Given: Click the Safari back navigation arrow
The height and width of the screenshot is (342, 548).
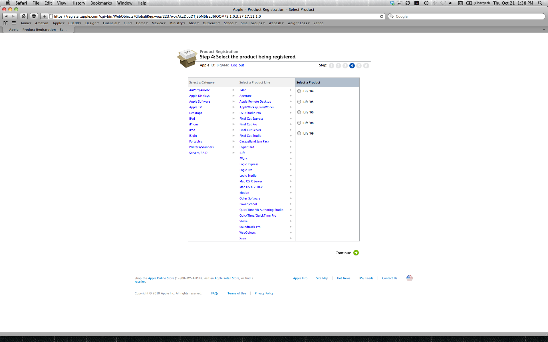Looking at the screenshot, I should [x=6, y=16].
